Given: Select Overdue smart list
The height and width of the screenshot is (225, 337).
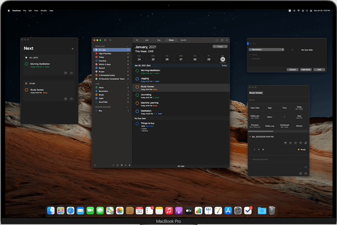Looking at the screenshot, I should 112,61.
